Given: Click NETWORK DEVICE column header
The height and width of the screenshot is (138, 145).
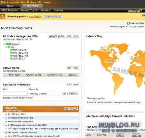Looking at the screenshot, I should pyautogui.click(x=34, y=75).
